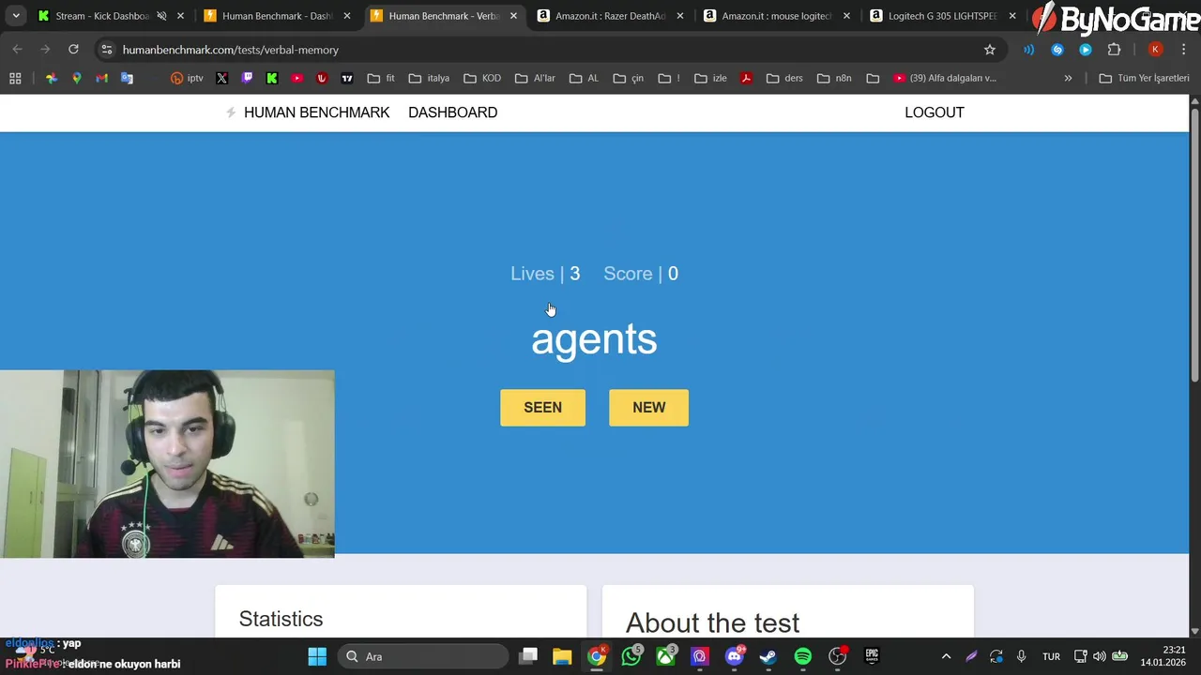Open the Alfa dalgaları YouTube bookmark
Screen dimensions: 1201x675
point(945,78)
